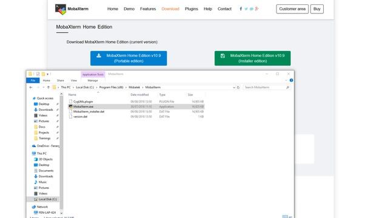Download MobaXterm Home Edition installer edition
Screen dimensions: 388x218
(252, 58)
